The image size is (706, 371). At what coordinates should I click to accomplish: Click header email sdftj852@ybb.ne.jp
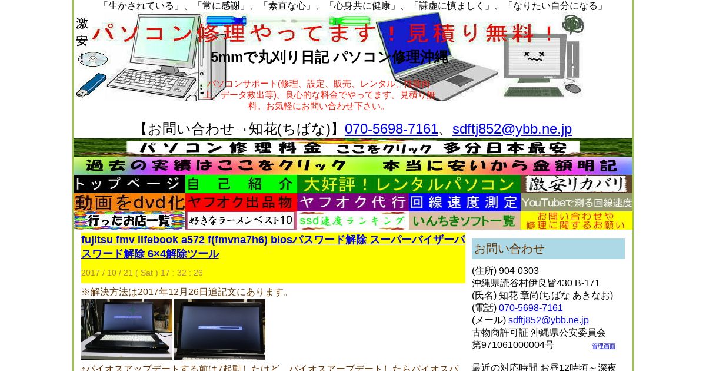point(512,129)
